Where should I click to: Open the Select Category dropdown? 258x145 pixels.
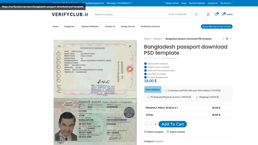(x=179, y=15)
